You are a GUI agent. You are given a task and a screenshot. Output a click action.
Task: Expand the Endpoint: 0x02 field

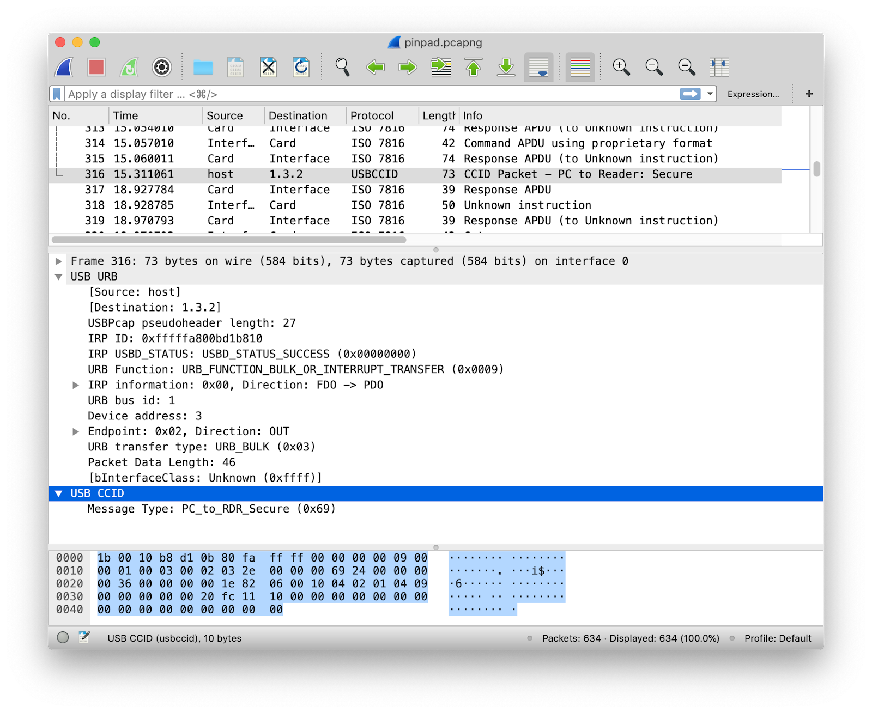[76, 431]
